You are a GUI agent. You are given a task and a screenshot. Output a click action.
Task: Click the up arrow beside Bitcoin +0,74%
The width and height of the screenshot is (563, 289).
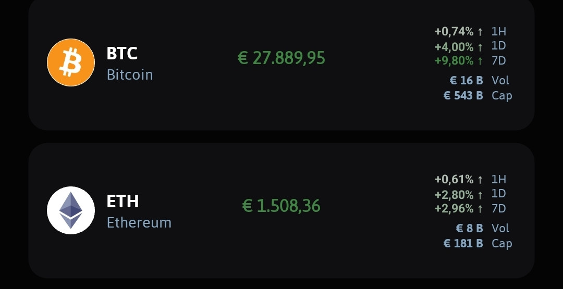pyautogui.click(x=480, y=32)
